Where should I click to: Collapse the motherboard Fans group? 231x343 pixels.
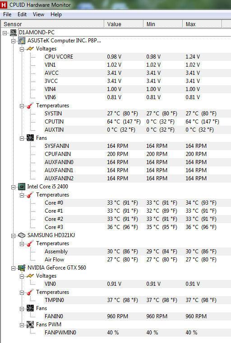tap(22, 138)
